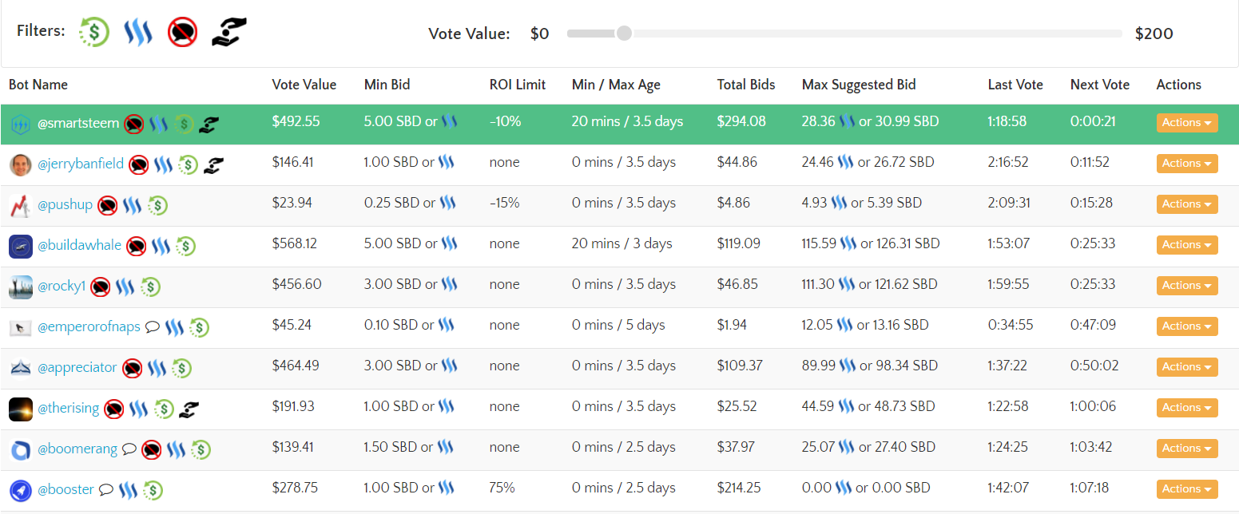
Task: Open Actions dropdown for @booster
Action: (1186, 488)
